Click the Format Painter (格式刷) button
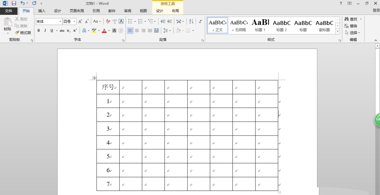This screenshot has height=195, width=380. point(23,33)
